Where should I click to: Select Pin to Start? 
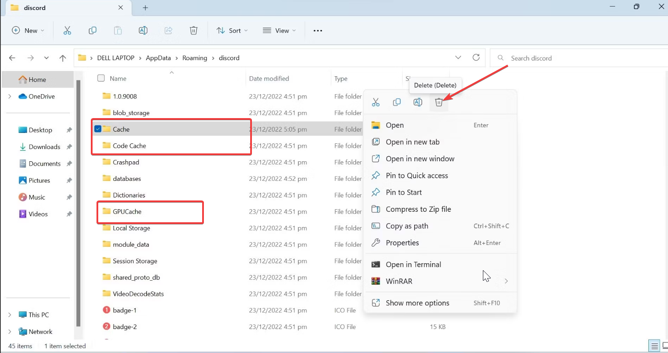pos(441,192)
